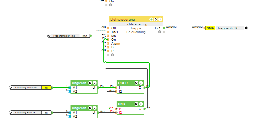Click the move handle icon on Lichtsteuerung block
Viewport: 265px width, 140px height.
[151, 19]
